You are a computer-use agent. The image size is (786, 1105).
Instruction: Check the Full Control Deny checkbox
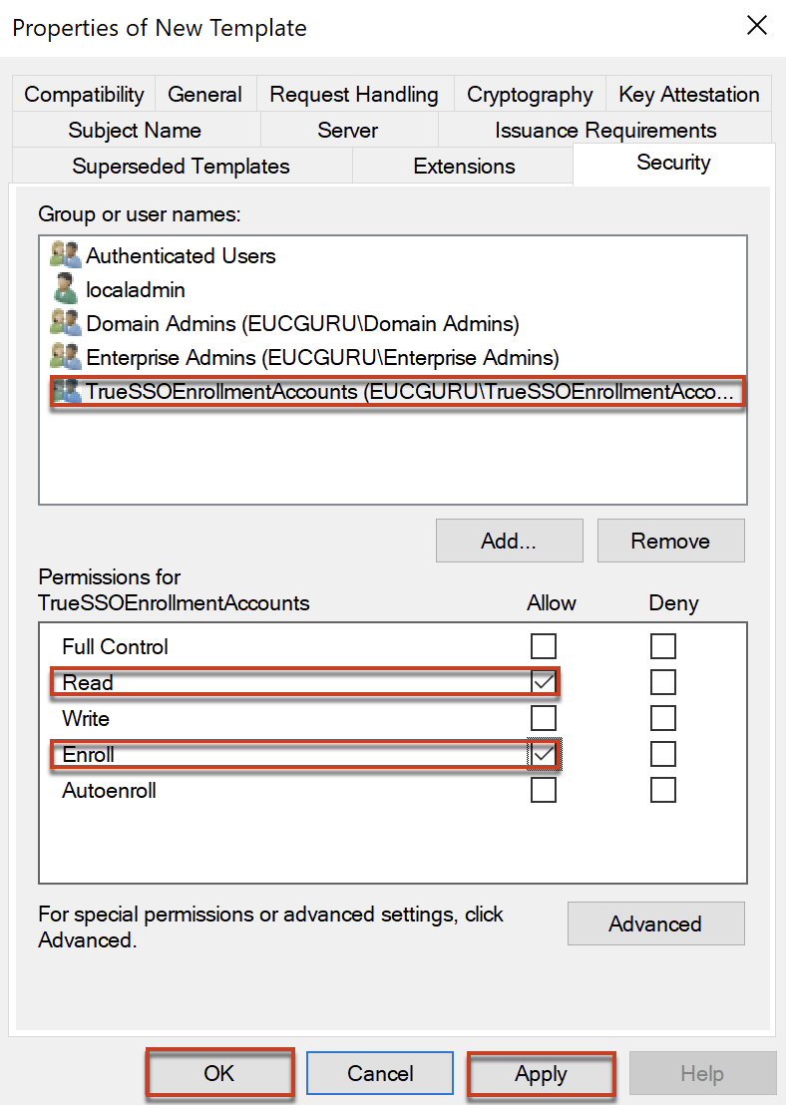point(663,645)
